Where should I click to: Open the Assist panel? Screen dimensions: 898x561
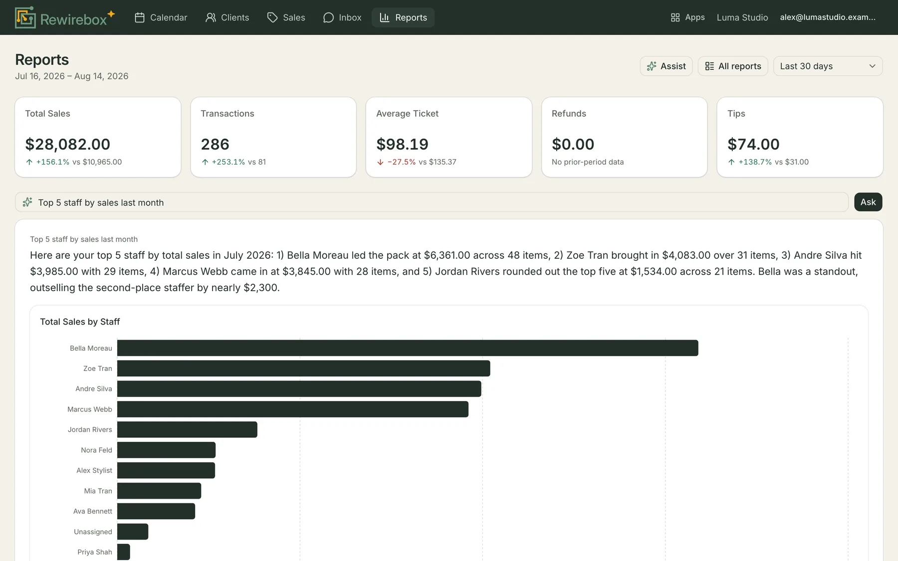pos(666,66)
